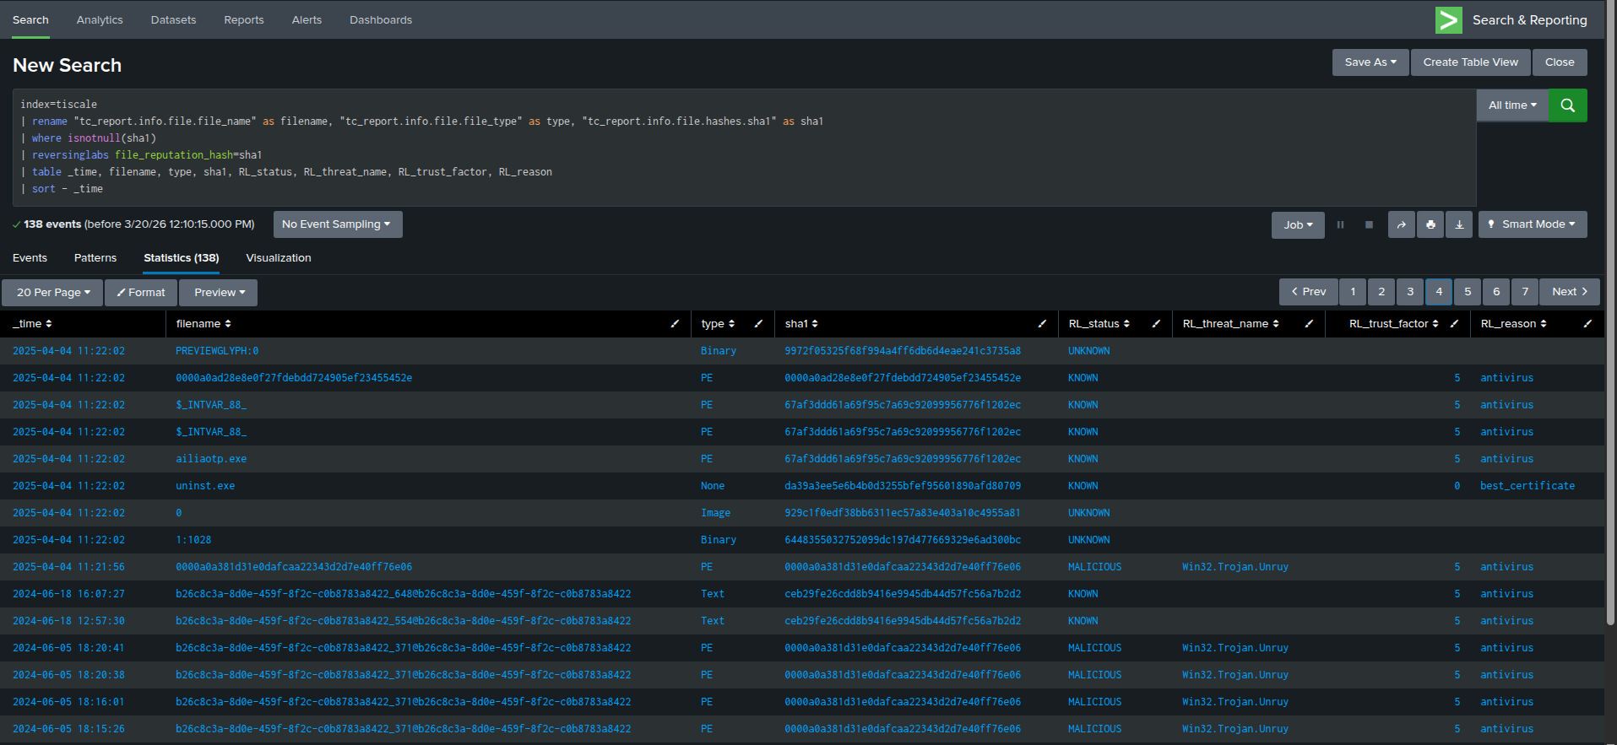Image resolution: width=1617 pixels, height=745 pixels.
Task: Go to results page 3
Action: [1410, 292]
